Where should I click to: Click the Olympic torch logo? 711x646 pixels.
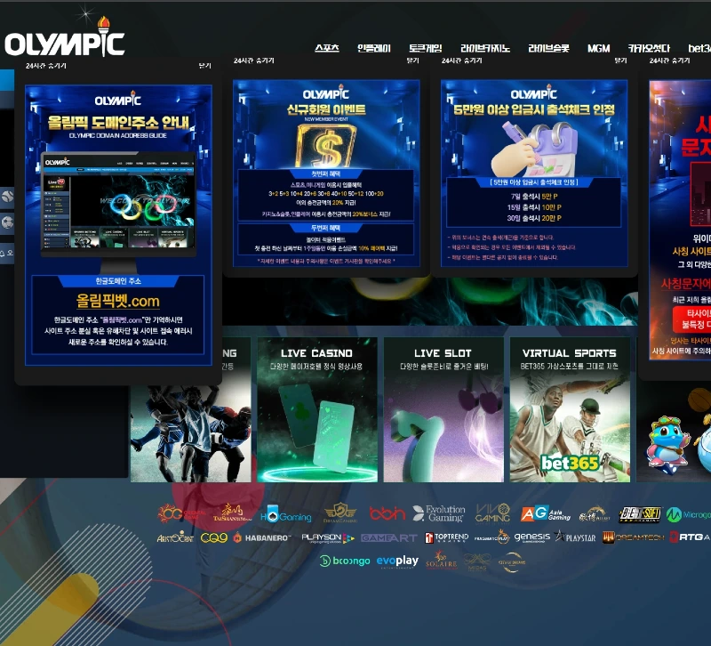pos(64,38)
